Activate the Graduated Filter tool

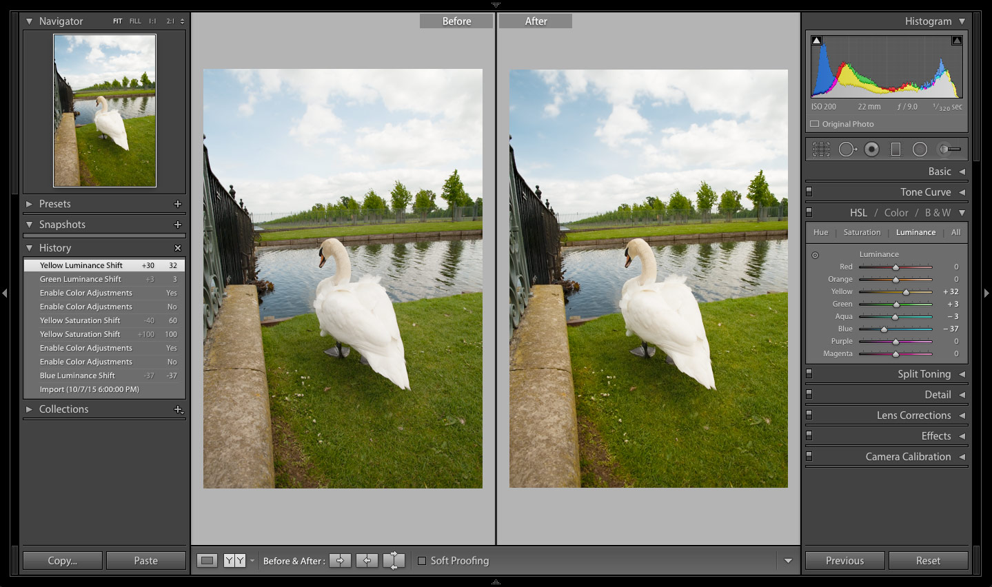tap(895, 149)
